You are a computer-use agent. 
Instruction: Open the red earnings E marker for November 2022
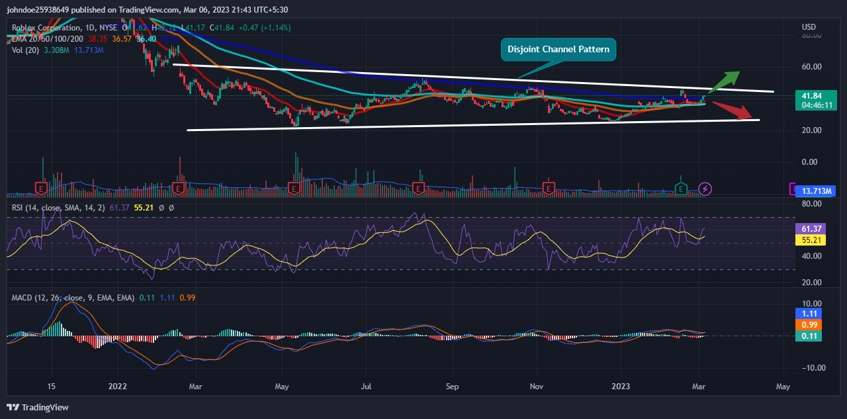[549, 189]
